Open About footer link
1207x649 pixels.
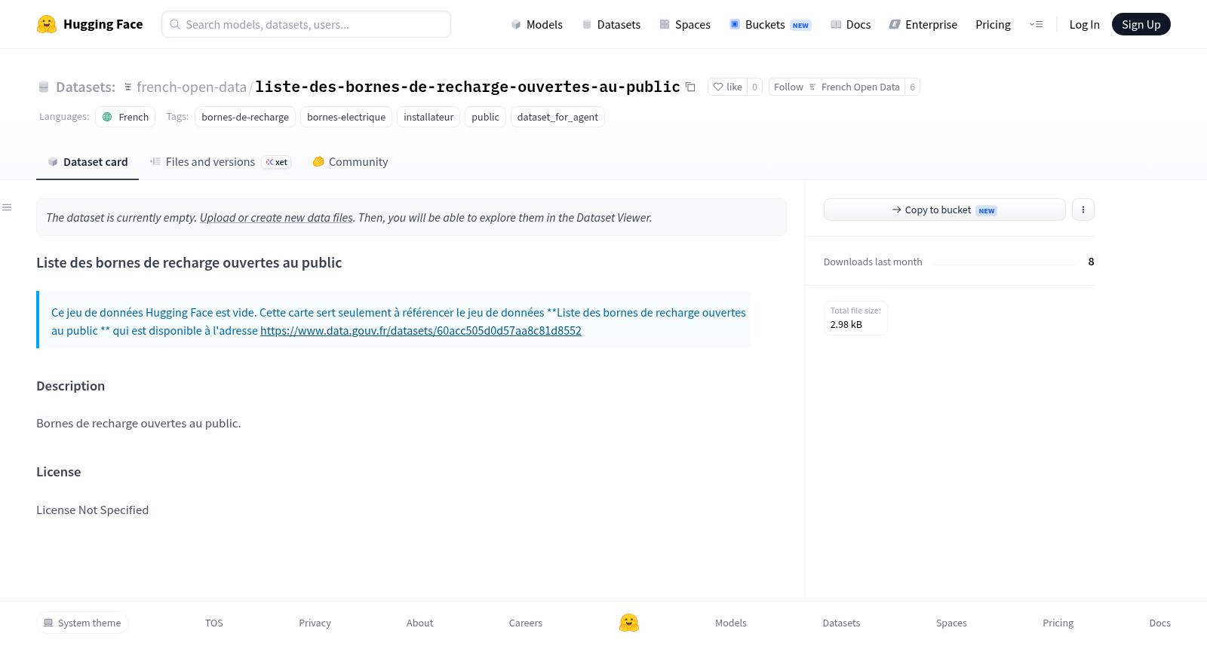point(419,623)
